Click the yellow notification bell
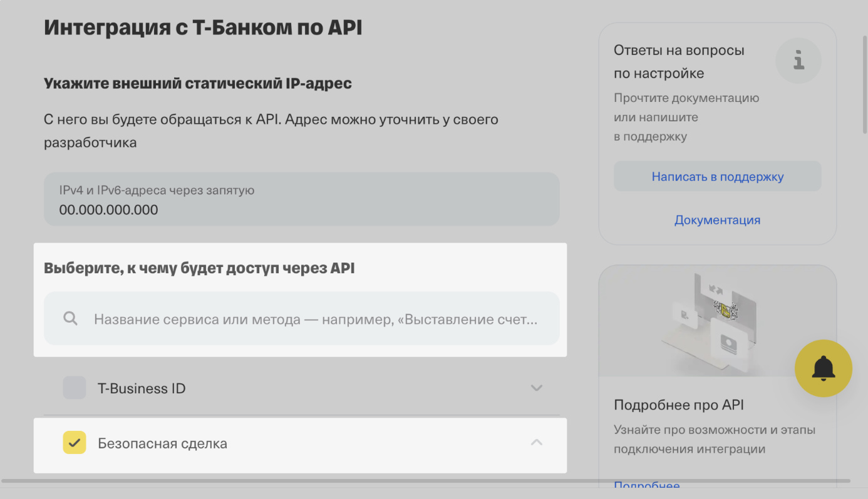The height and width of the screenshot is (499, 868). point(824,368)
